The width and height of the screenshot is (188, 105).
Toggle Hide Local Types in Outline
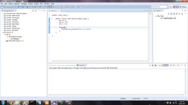[182, 14]
